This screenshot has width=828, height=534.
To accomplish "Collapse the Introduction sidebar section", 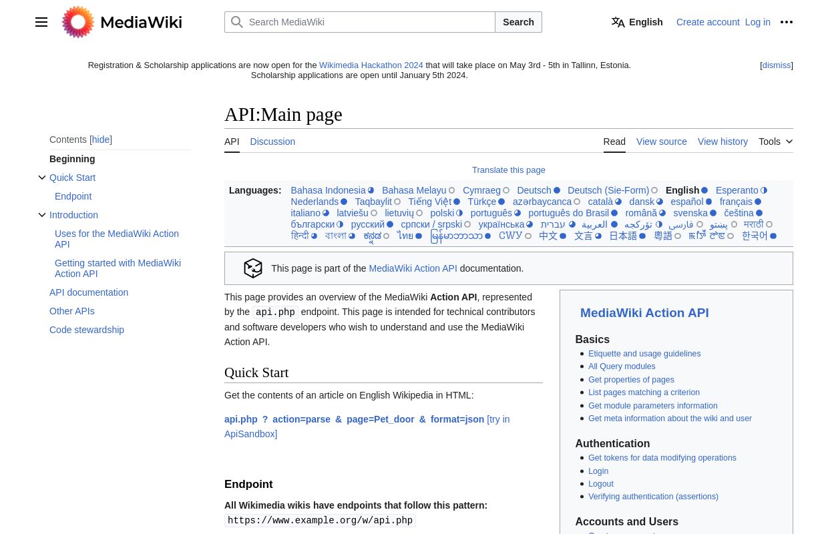I will tap(42, 215).
